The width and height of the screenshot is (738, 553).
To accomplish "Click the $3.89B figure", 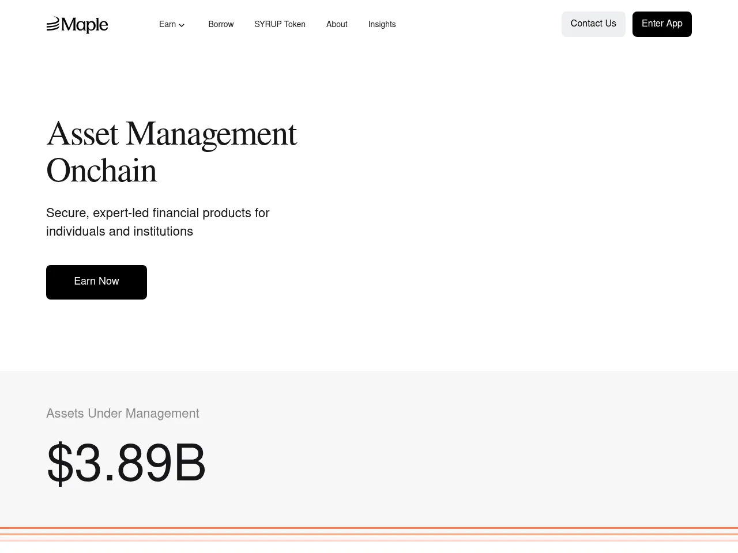I will 126,463.
